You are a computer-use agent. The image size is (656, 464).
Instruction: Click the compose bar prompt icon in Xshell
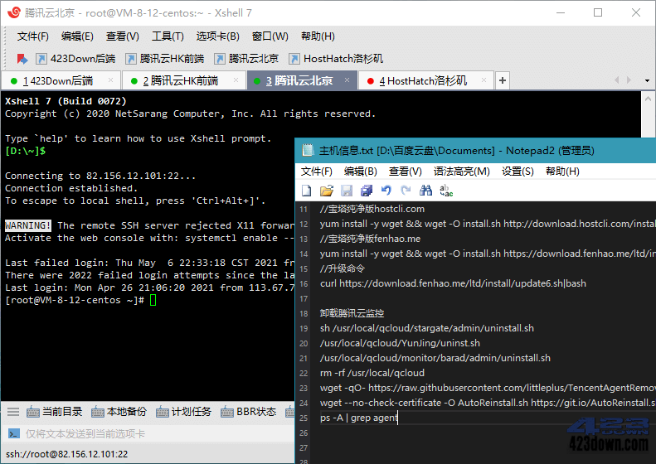pyautogui.click(x=14, y=433)
